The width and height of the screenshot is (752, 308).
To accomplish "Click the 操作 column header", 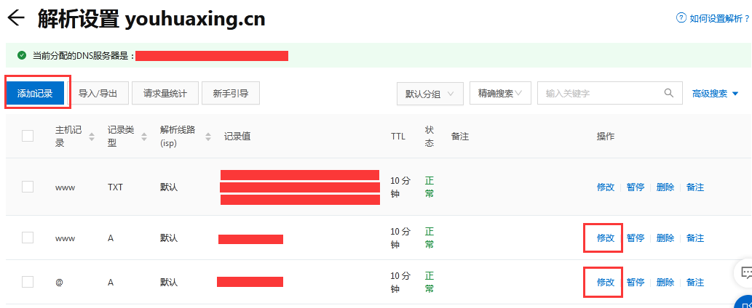I will [605, 137].
